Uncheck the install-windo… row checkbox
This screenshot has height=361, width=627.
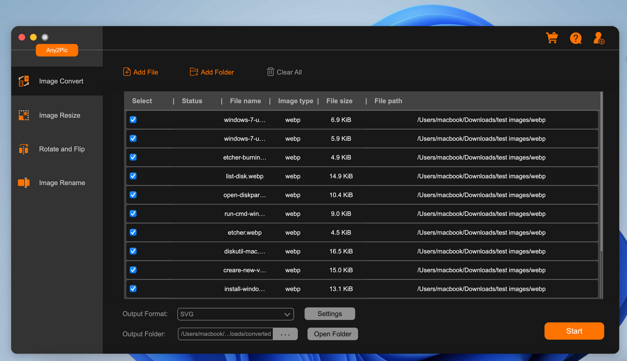pyautogui.click(x=133, y=288)
